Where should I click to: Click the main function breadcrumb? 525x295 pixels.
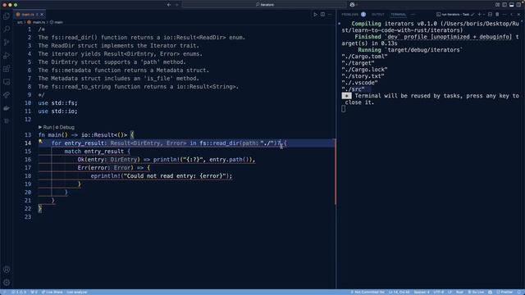57,22
